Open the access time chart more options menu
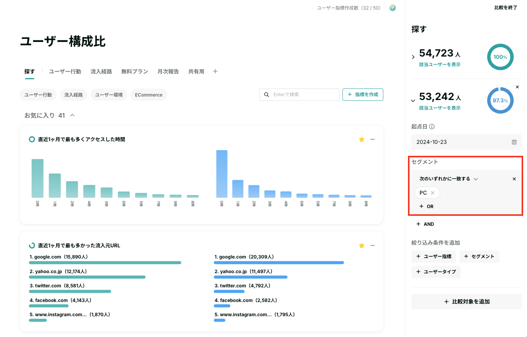The image size is (527, 337). click(372, 139)
